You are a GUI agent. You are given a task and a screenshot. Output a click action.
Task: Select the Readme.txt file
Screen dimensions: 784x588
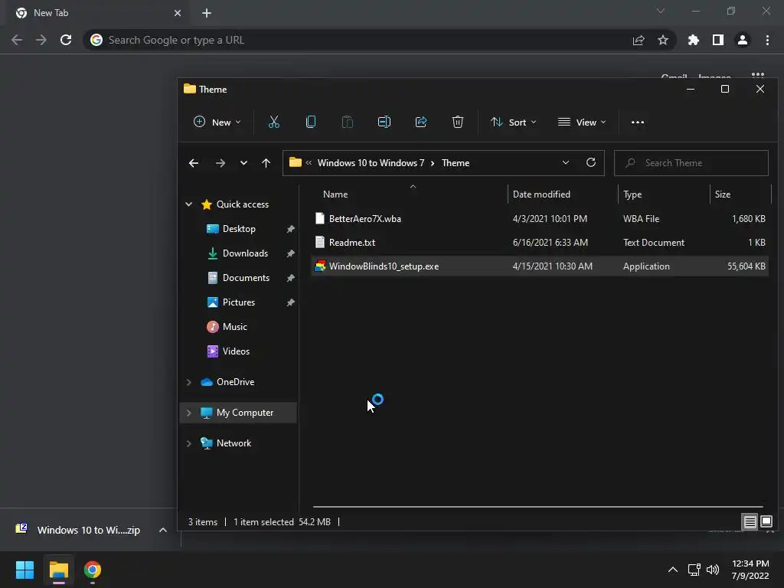click(x=540, y=243)
